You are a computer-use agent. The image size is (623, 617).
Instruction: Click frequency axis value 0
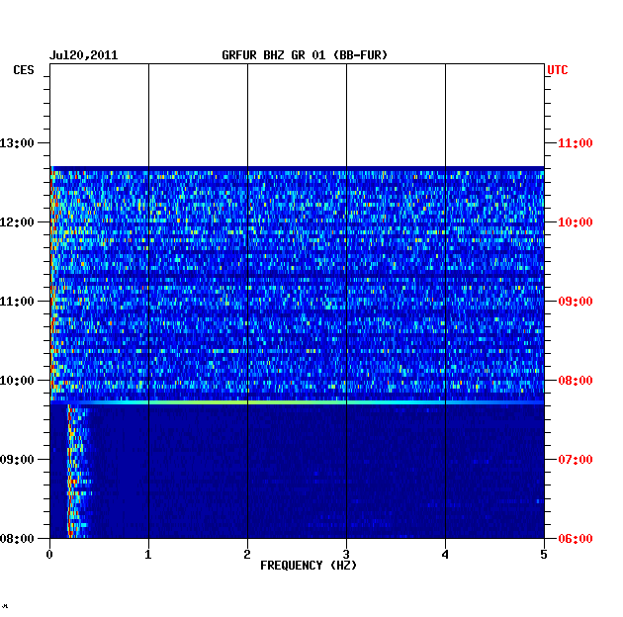click(x=49, y=554)
